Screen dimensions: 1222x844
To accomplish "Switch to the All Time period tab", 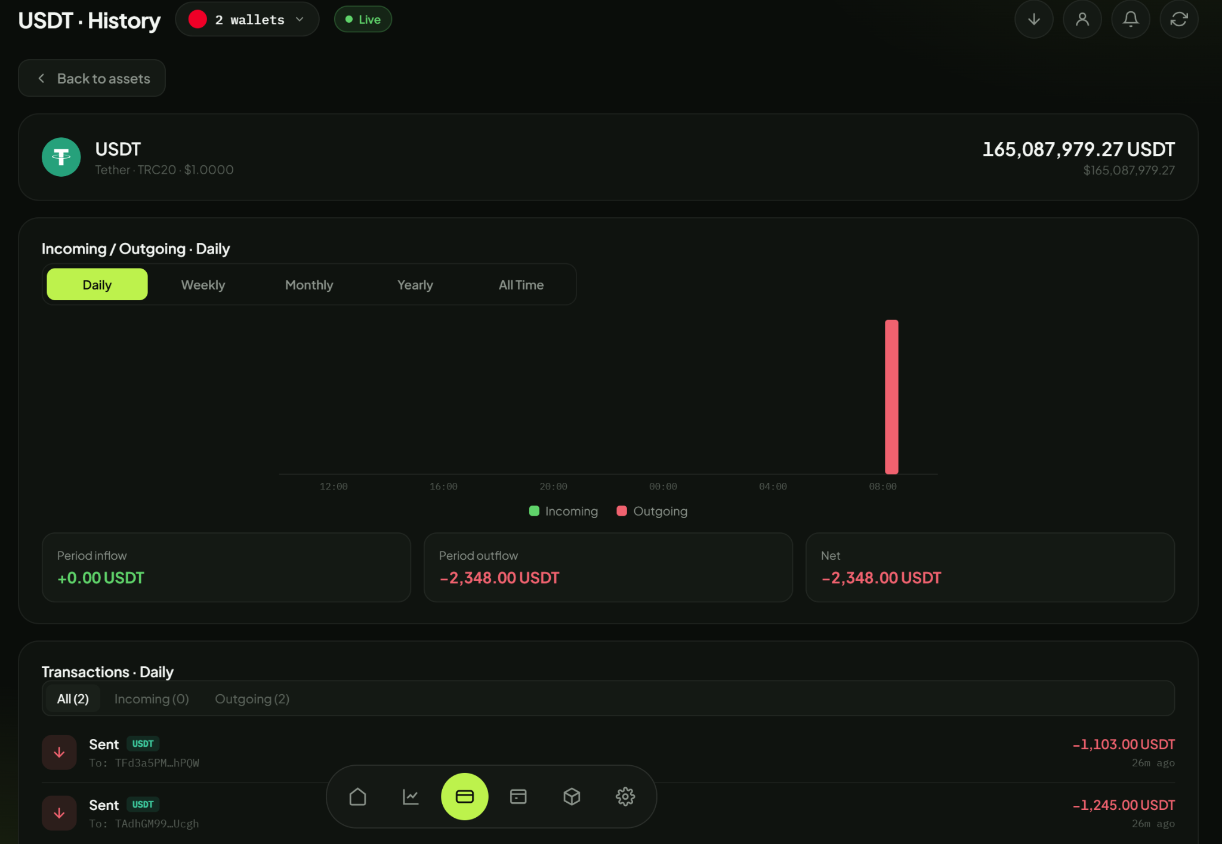I will [x=521, y=285].
